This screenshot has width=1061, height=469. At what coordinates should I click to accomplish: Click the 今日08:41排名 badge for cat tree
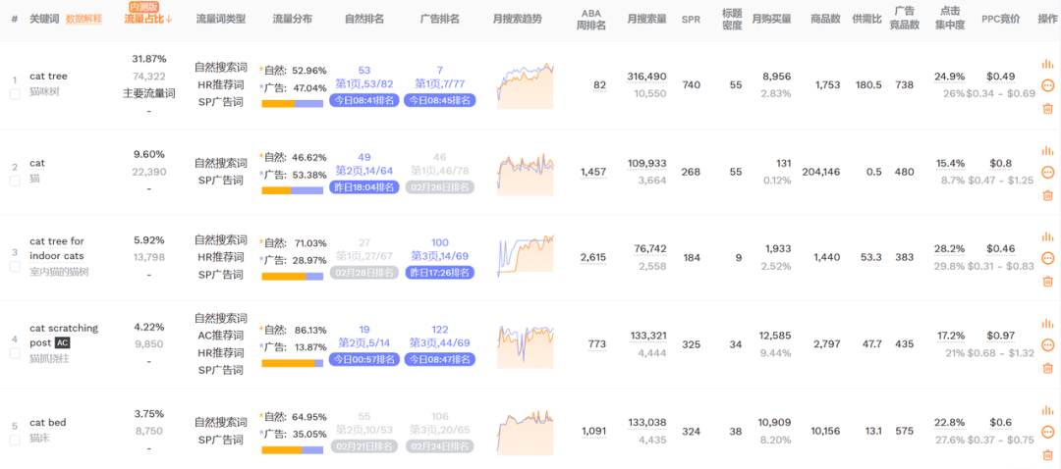363,100
